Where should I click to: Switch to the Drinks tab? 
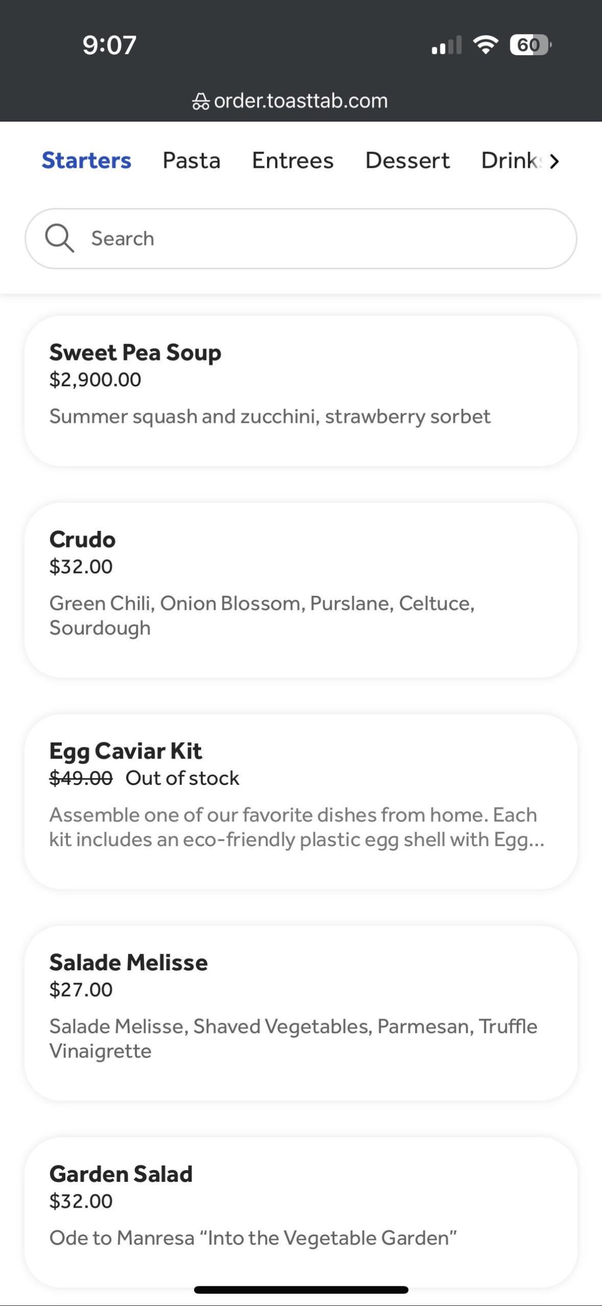[x=510, y=161]
